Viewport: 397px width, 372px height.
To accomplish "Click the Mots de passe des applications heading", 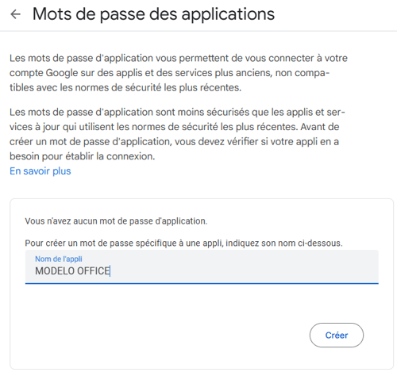I will click(x=153, y=14).
